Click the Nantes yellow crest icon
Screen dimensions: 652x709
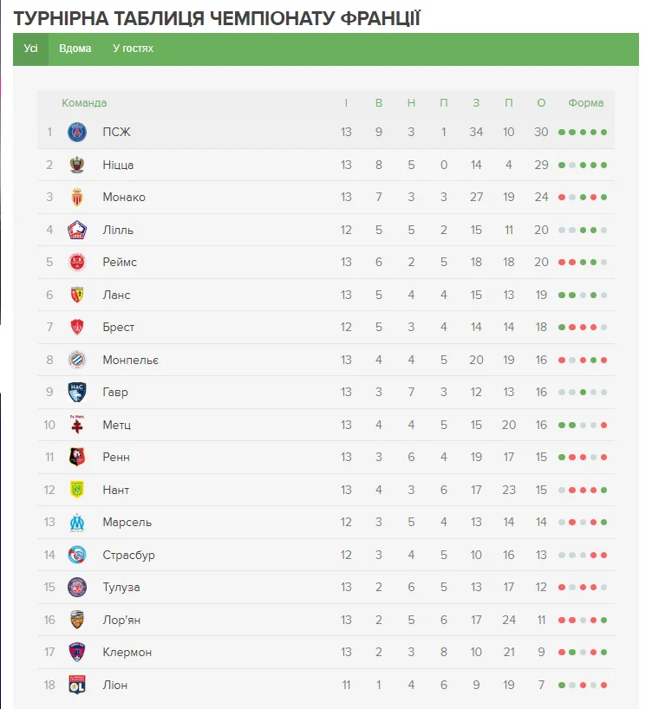tap(78, 490)
